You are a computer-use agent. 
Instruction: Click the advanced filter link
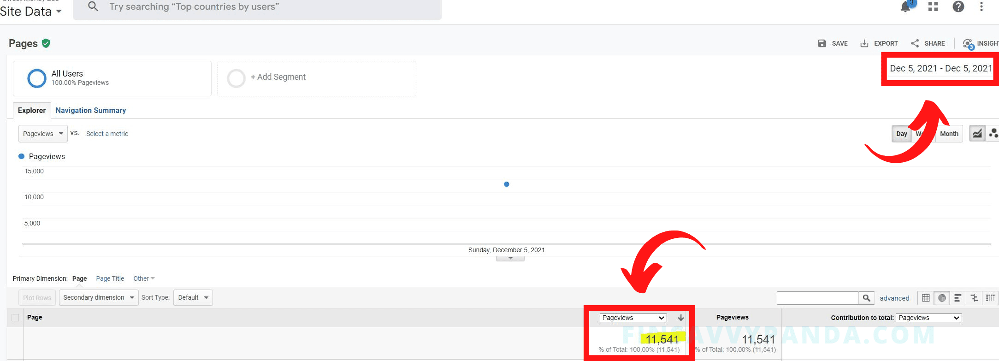pos(894,298)
